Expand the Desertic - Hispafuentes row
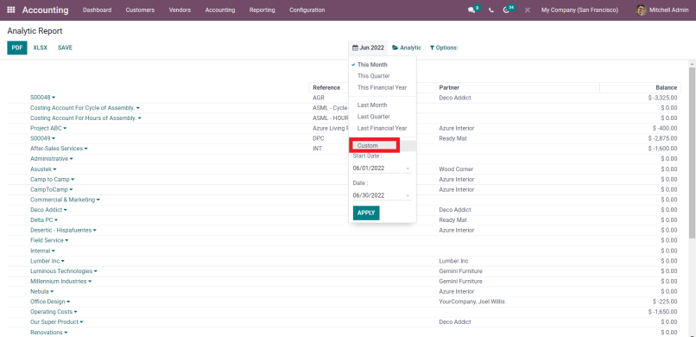 click(64, 231)
